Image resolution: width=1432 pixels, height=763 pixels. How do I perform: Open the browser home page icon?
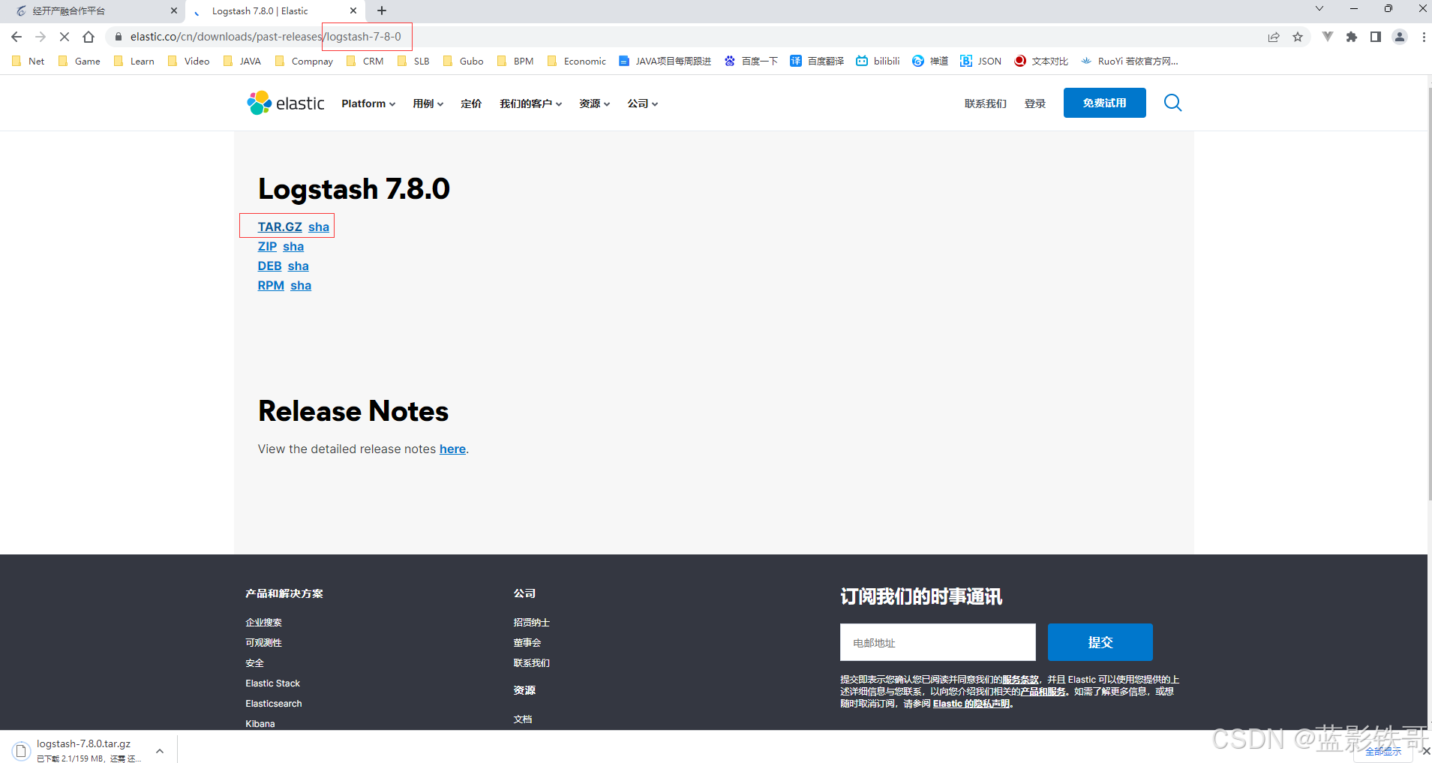[x=89, y=37]
